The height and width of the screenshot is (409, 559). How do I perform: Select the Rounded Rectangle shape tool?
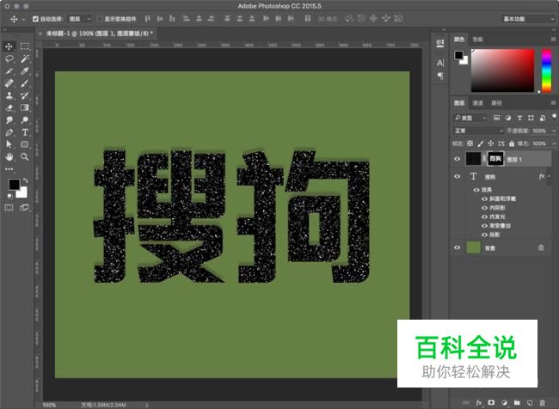click(25, 144)
